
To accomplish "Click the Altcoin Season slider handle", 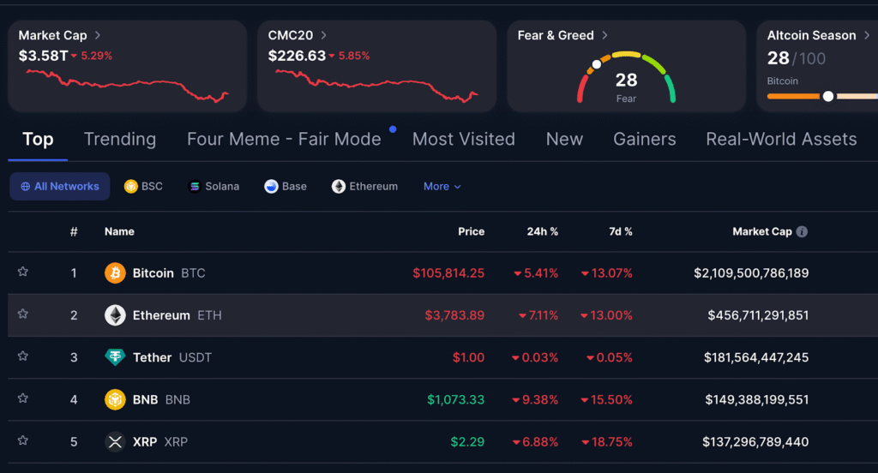I will (827, 96).
